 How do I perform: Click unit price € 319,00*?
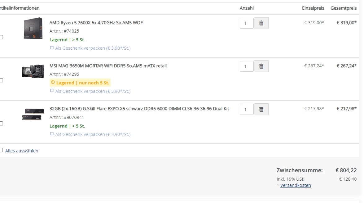(x=314, y=23)
